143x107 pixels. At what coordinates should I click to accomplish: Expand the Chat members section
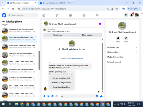click(122, 52)
